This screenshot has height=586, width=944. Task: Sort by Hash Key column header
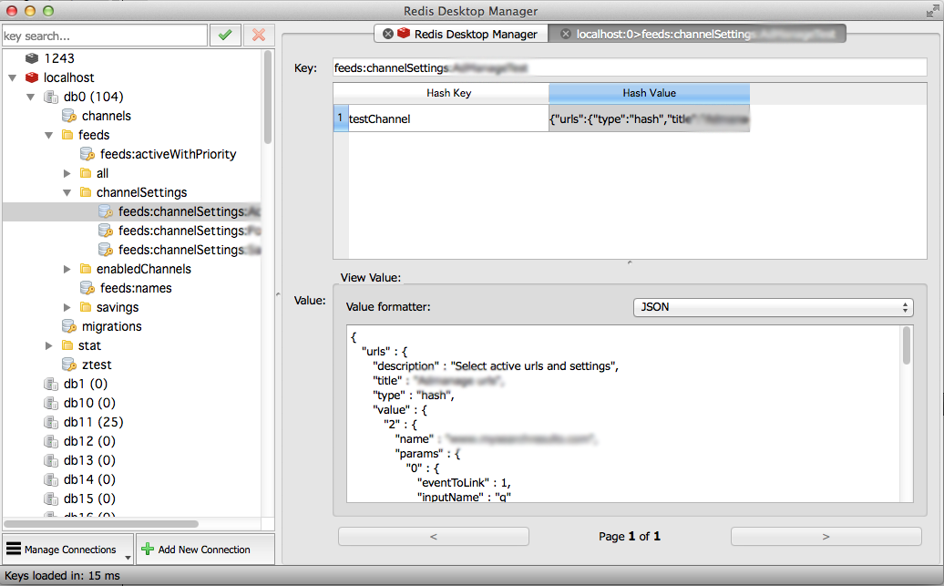pos(448,93)
